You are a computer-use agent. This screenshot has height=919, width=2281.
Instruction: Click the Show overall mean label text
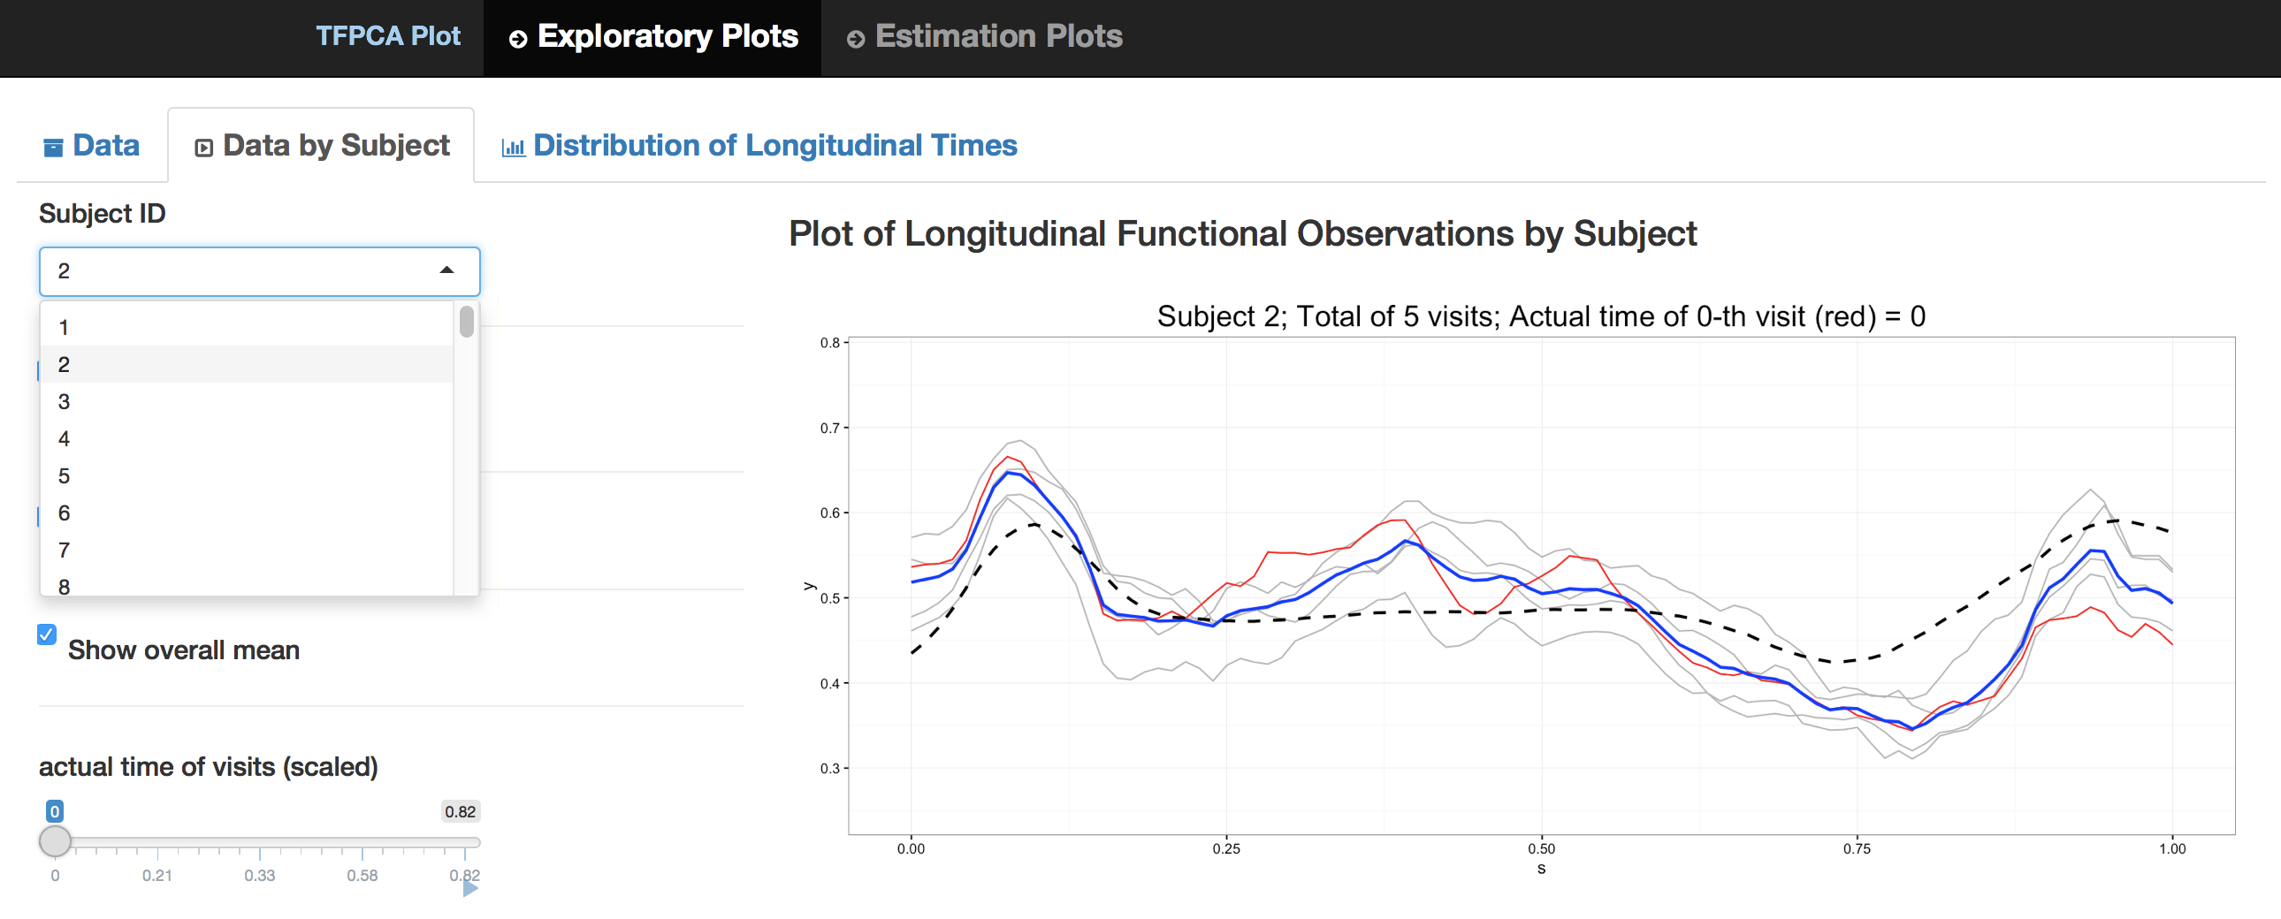click(183, 649)
